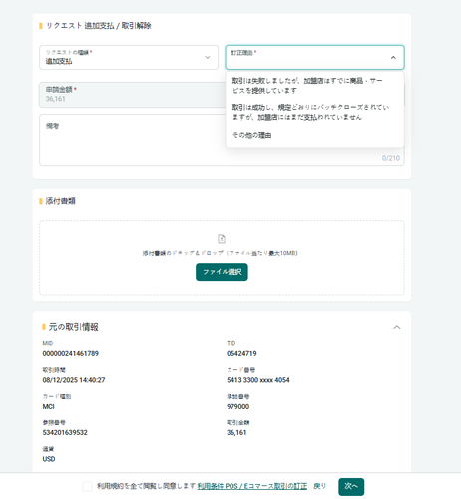The height and width of the screenshot is (499, 461).
Task: Click the reference number 534201639532
Action: click(65, 432)
